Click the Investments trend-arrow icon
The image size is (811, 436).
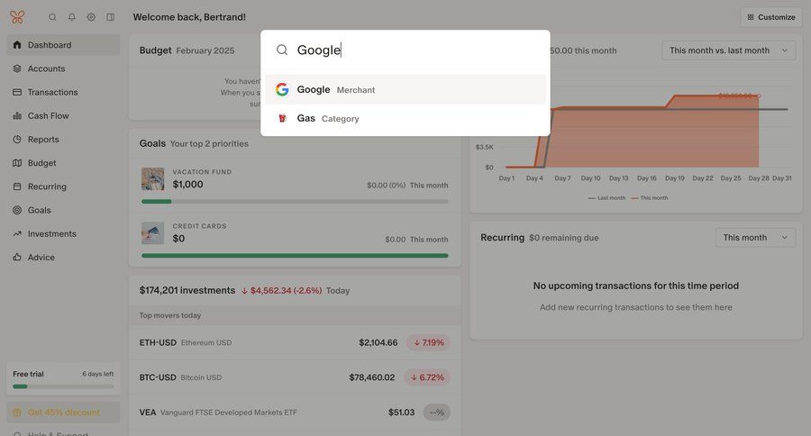(17, 234)
